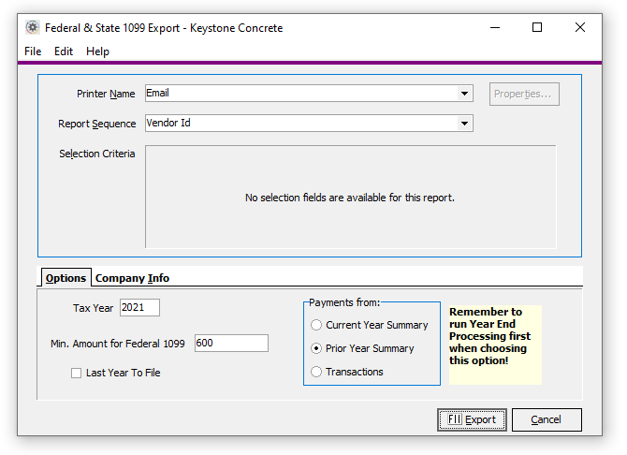This screenshot has width=627, height=455.
Task: Minimize the 1099 Export window
Action: pos(494,28)
